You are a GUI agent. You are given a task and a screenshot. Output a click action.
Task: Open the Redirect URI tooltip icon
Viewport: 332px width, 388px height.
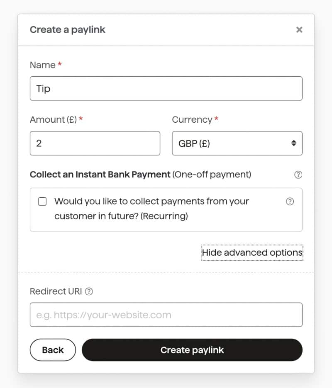coord(88,291)
